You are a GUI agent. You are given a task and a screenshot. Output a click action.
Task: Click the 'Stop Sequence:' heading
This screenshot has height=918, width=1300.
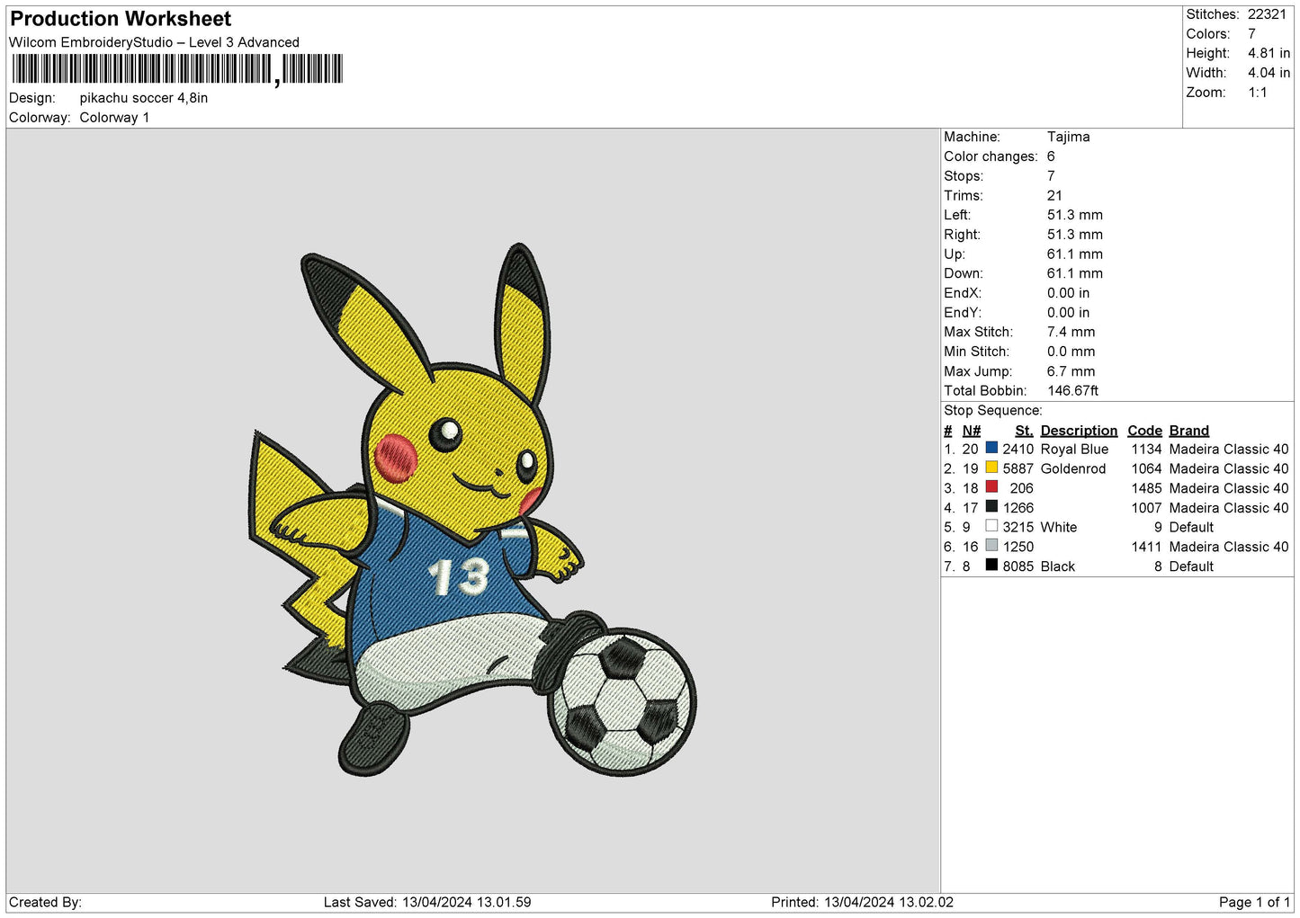point(992,411)
